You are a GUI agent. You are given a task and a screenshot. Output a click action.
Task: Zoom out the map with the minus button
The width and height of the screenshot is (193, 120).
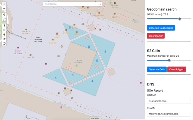[x=4, y=9]
